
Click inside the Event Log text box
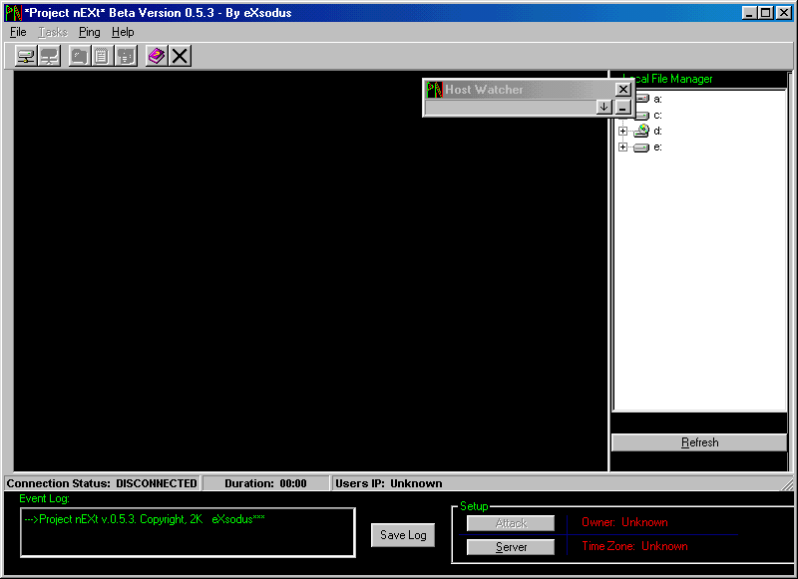[188, 533]
